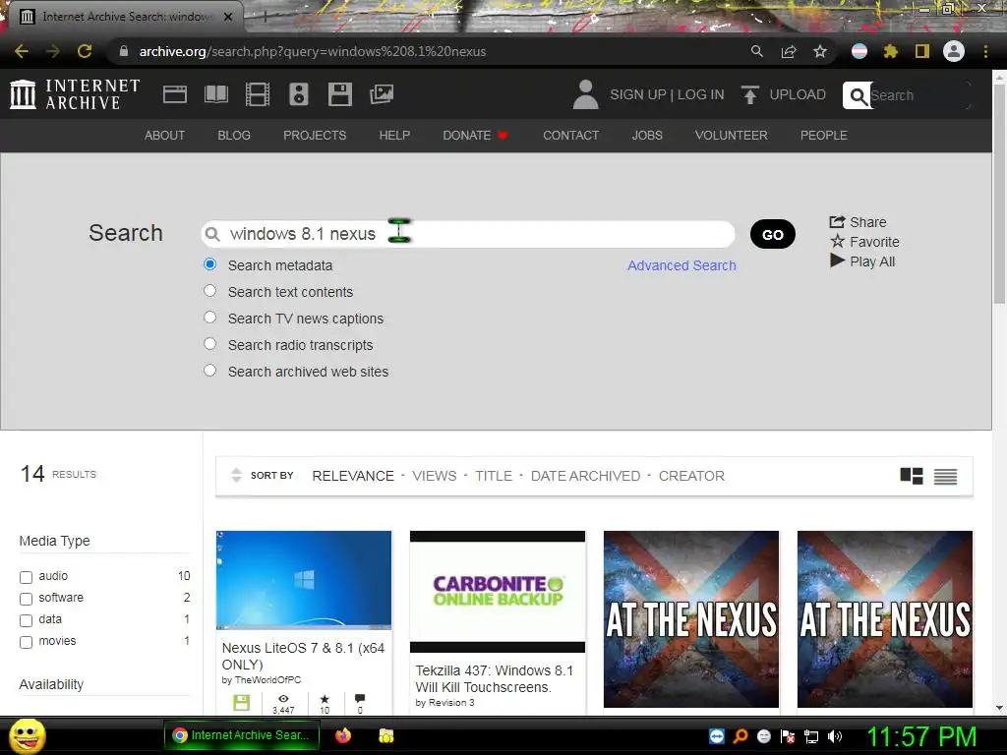Viewport: 1007px width, 755px height.
Task: Click the smiley start button on taskbar
Action: (28, 735)
